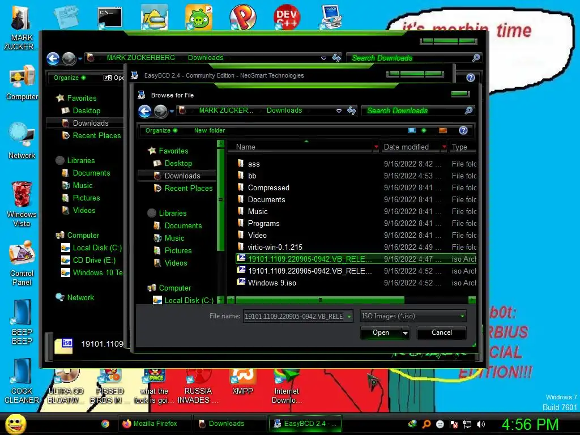The image size is (580, 435).
Task: Click the volume speaker tray icon
Action: point(481,424)
